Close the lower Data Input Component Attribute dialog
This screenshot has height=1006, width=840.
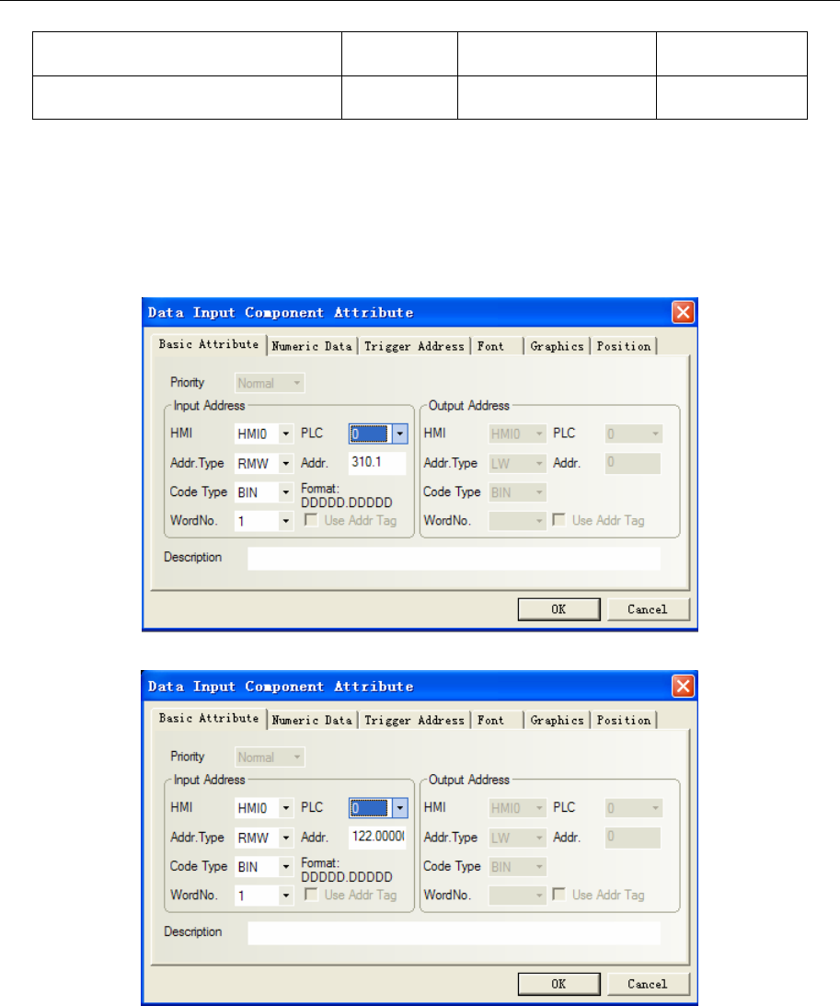click(683, 687)
